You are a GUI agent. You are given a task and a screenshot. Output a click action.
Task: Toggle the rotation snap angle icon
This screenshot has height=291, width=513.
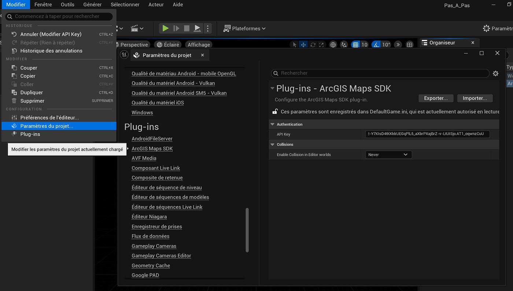(x=376, y=45)
